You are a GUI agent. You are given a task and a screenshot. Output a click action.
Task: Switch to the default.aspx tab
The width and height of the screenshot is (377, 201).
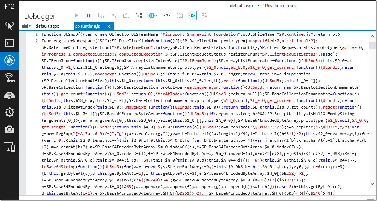tap(47, 26)
